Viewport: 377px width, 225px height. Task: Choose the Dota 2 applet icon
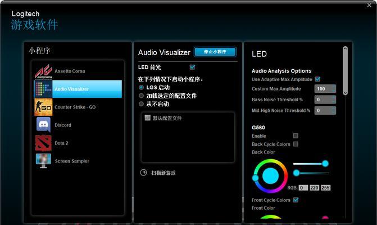click(43, 143)
